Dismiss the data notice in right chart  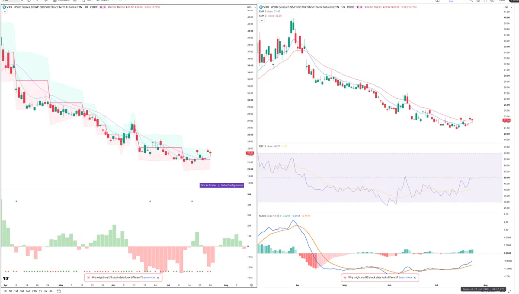click(415, 278)
